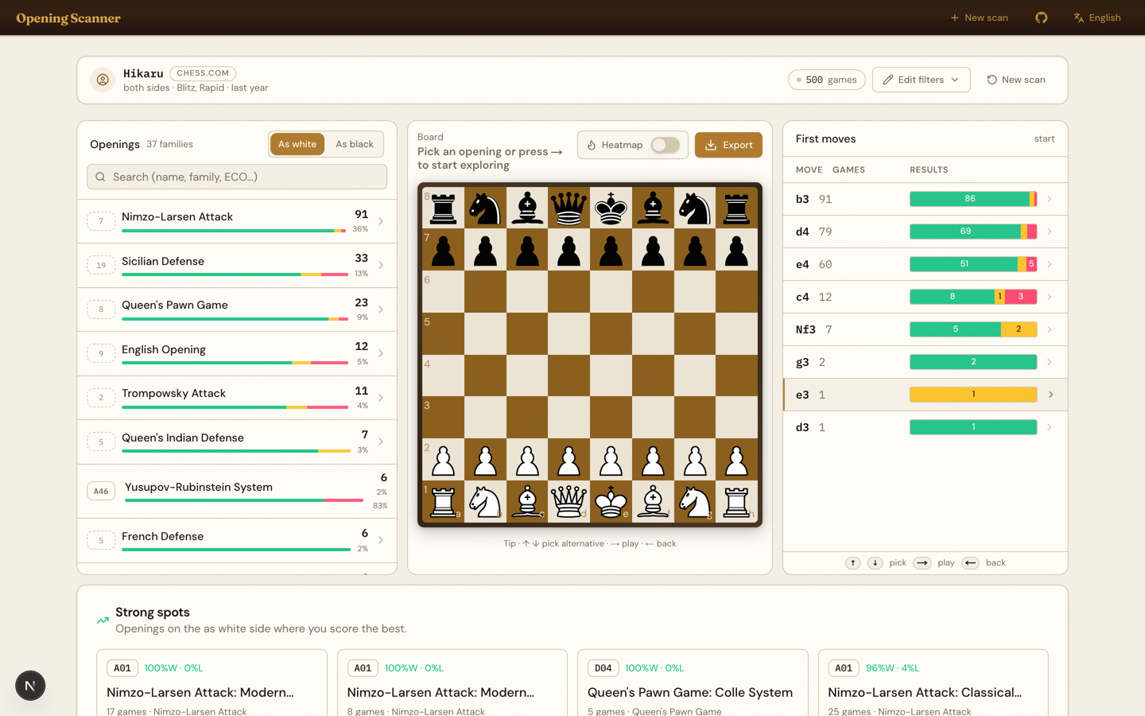Select the white queen on d1

coord(569,501)
